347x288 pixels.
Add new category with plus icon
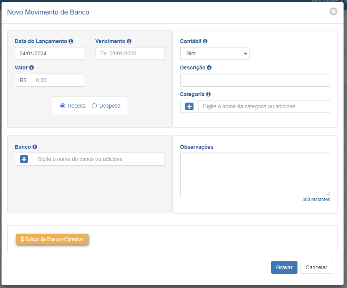pos(189,106)
